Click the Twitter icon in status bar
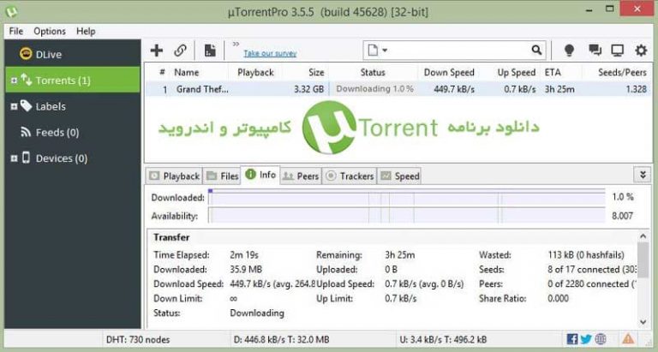The image size is (658, 352). pyautogui.click(x=586, y=338)
